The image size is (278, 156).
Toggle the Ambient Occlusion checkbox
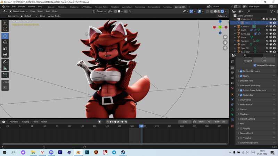[241, 71]
